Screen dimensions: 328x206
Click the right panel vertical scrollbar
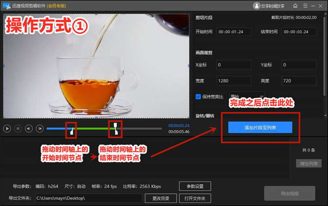point(325,56)
